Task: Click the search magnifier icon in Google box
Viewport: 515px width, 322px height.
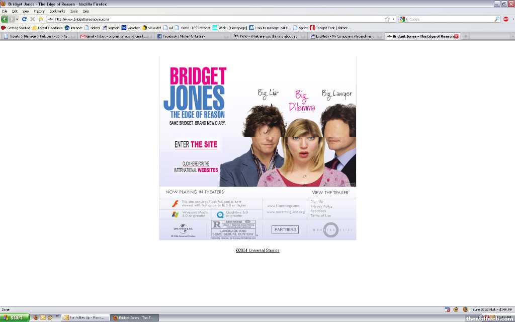Action: point(497,20)
